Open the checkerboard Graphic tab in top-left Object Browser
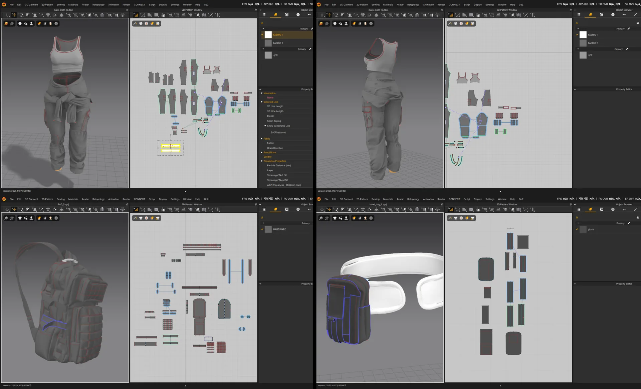This screenshot has width=641, height=389. tap(287, 15)
